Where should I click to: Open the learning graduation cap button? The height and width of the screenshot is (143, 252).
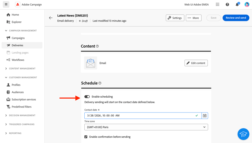[x=243, y=134]
